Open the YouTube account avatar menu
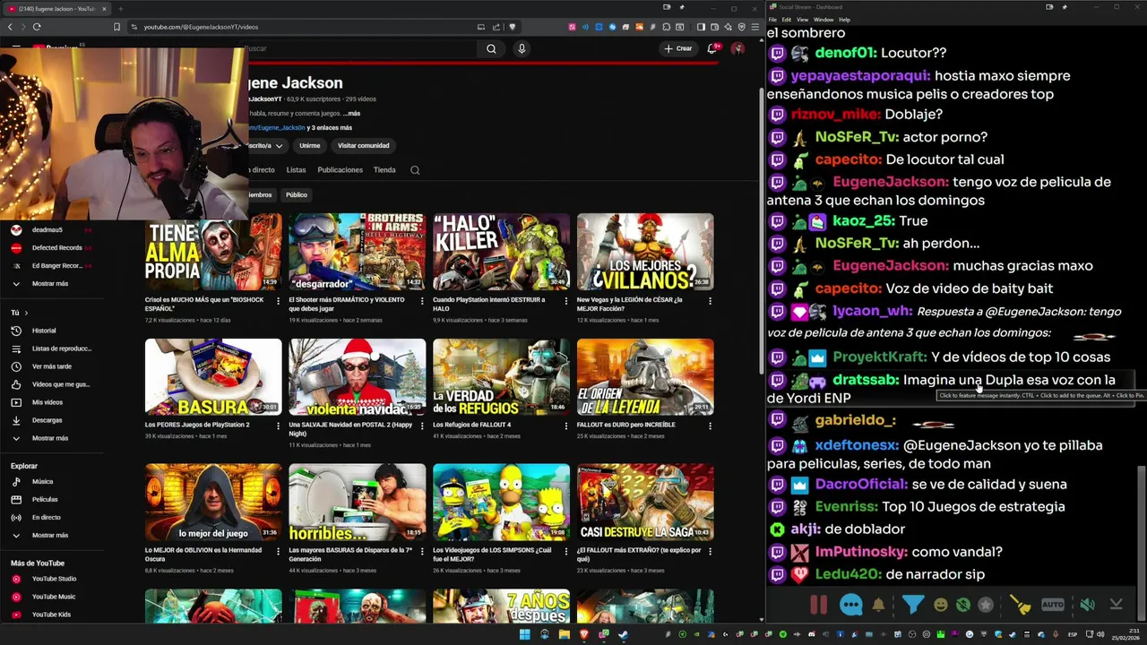Image resolution: width=1147 pixels, height=645 pixels. (x=737, y=48)
